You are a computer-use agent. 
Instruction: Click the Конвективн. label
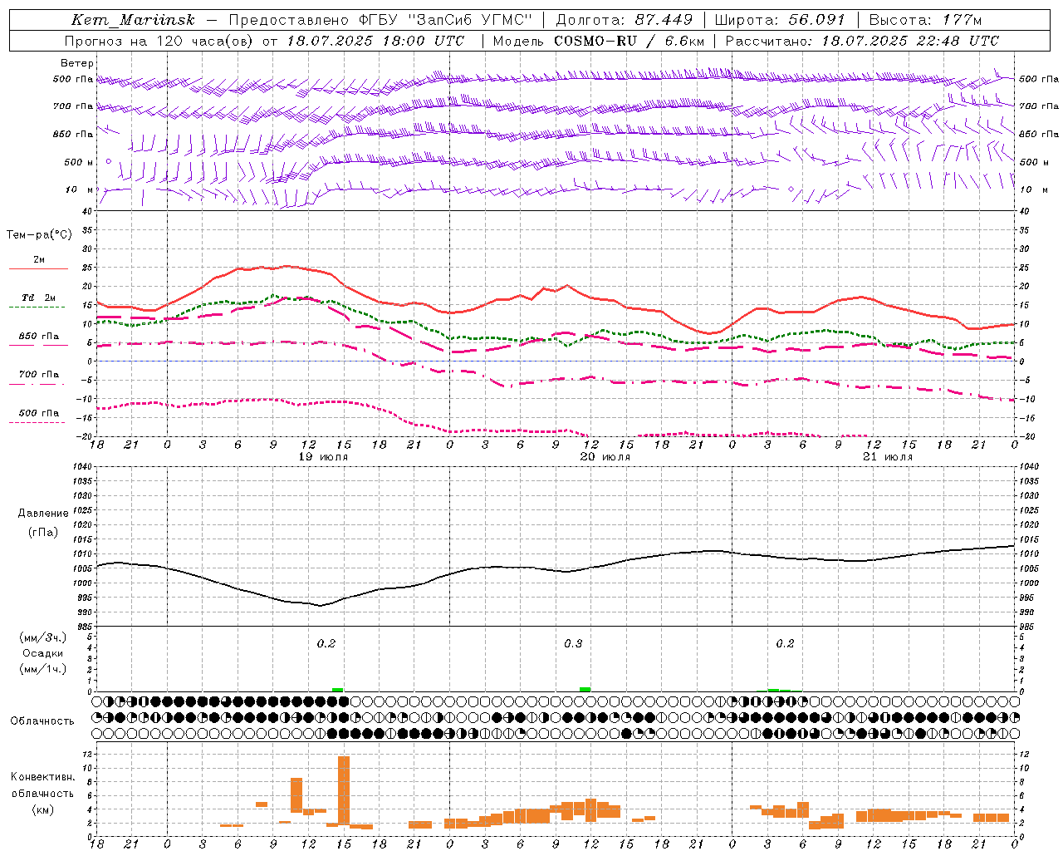pyautogui.click(x=43, y=777)
